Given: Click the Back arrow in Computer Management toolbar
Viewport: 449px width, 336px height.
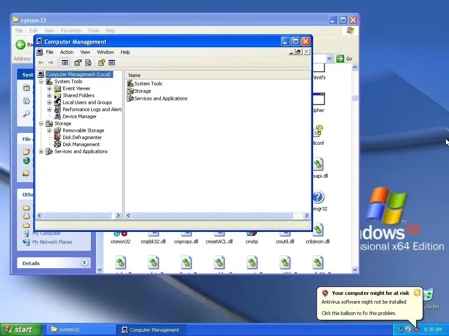Looking at the screenshot, I should tap(41, 63).
